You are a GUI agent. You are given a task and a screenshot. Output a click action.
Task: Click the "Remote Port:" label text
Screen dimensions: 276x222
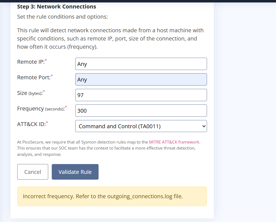[34, 77]
